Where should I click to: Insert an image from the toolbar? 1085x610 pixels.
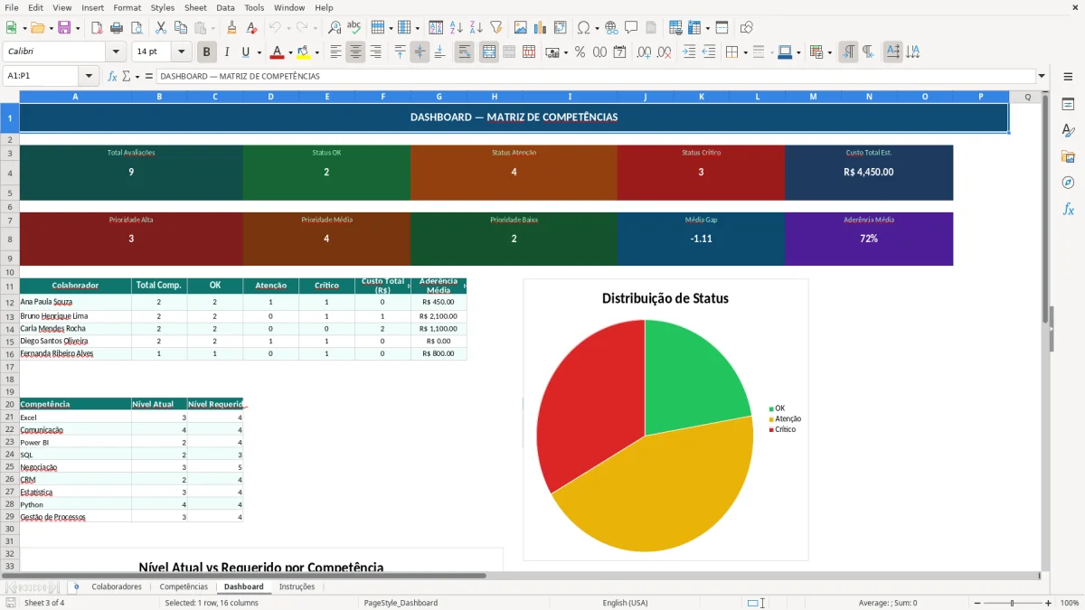(x=521, y=27)
